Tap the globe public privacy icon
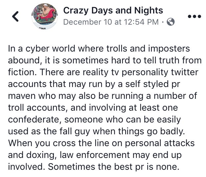 pyautogui.click(x=171, y=22)
